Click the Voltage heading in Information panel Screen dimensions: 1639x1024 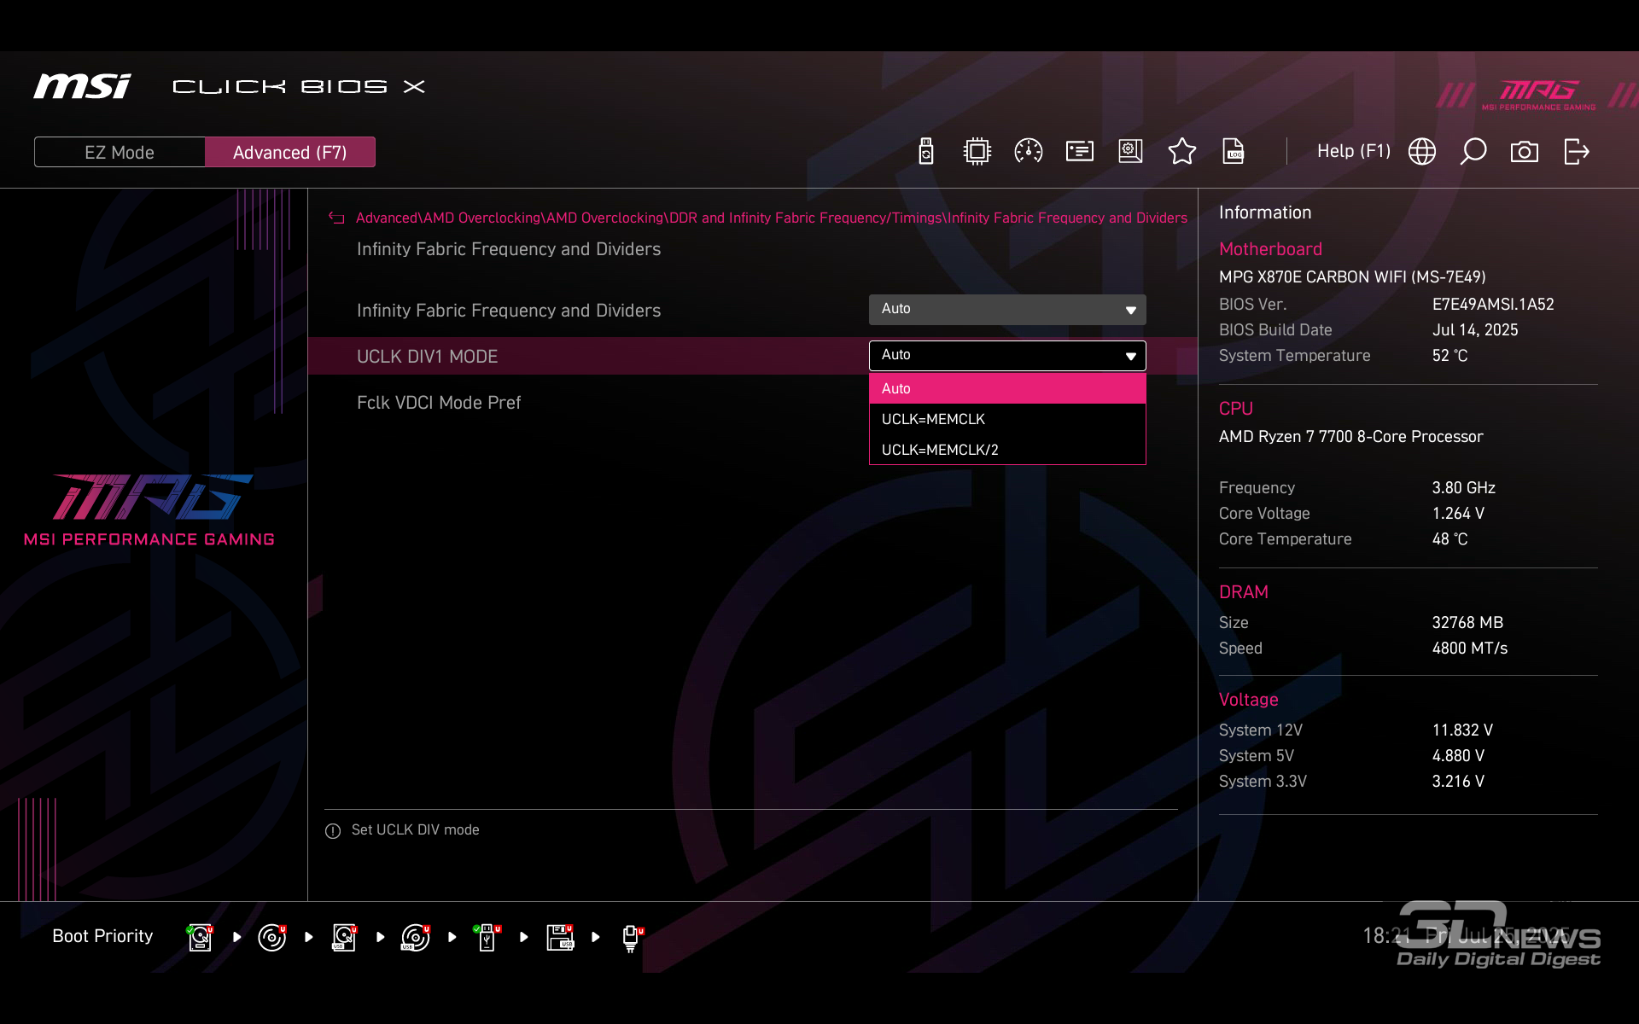click(x=1248, y=700)
